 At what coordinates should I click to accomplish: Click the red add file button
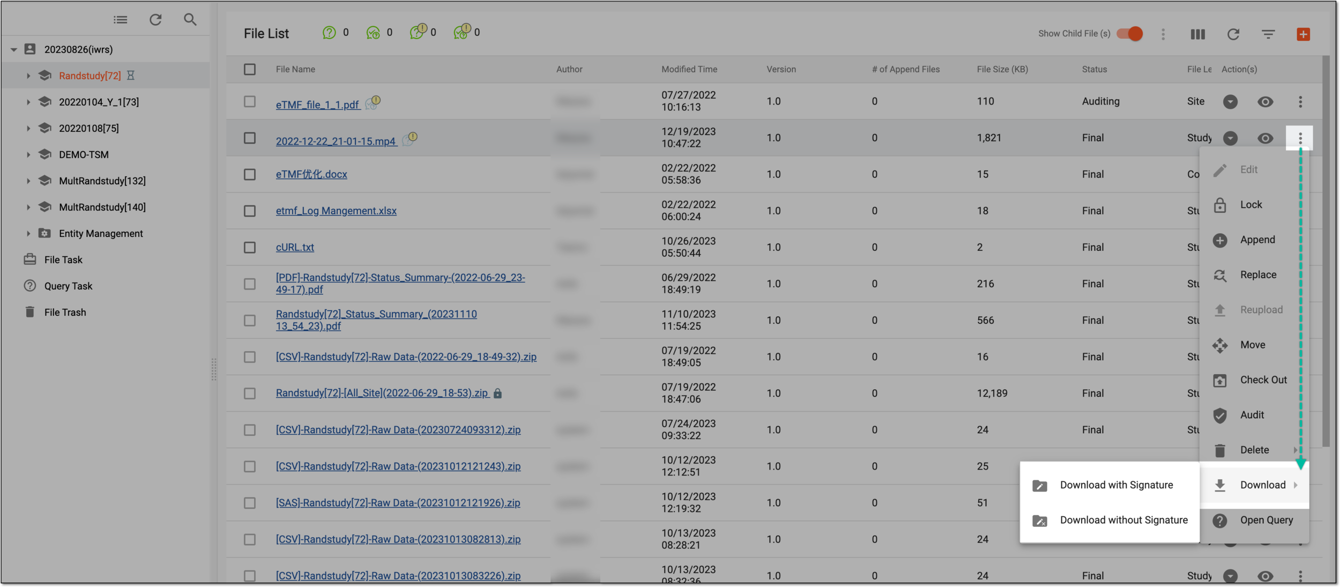1304,34
